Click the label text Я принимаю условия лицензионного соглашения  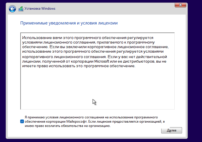coord(64,117)
